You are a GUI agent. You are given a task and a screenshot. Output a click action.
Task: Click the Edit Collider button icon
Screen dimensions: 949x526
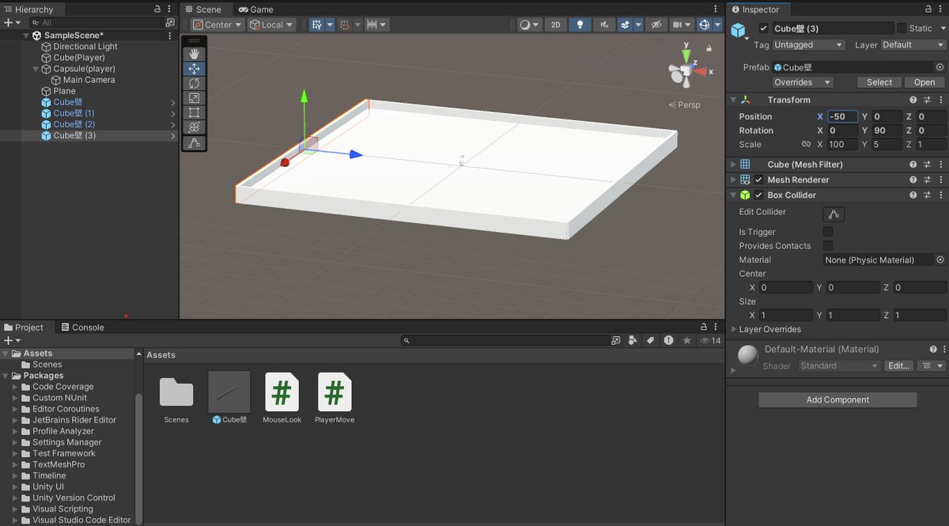(834, 214)
